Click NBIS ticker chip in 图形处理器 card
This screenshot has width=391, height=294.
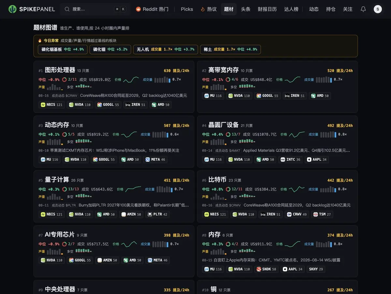pyautogui.click(x=51, y=105)
